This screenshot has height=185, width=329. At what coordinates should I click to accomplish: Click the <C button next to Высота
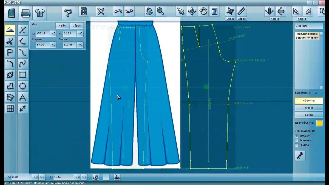pos(80,44)
